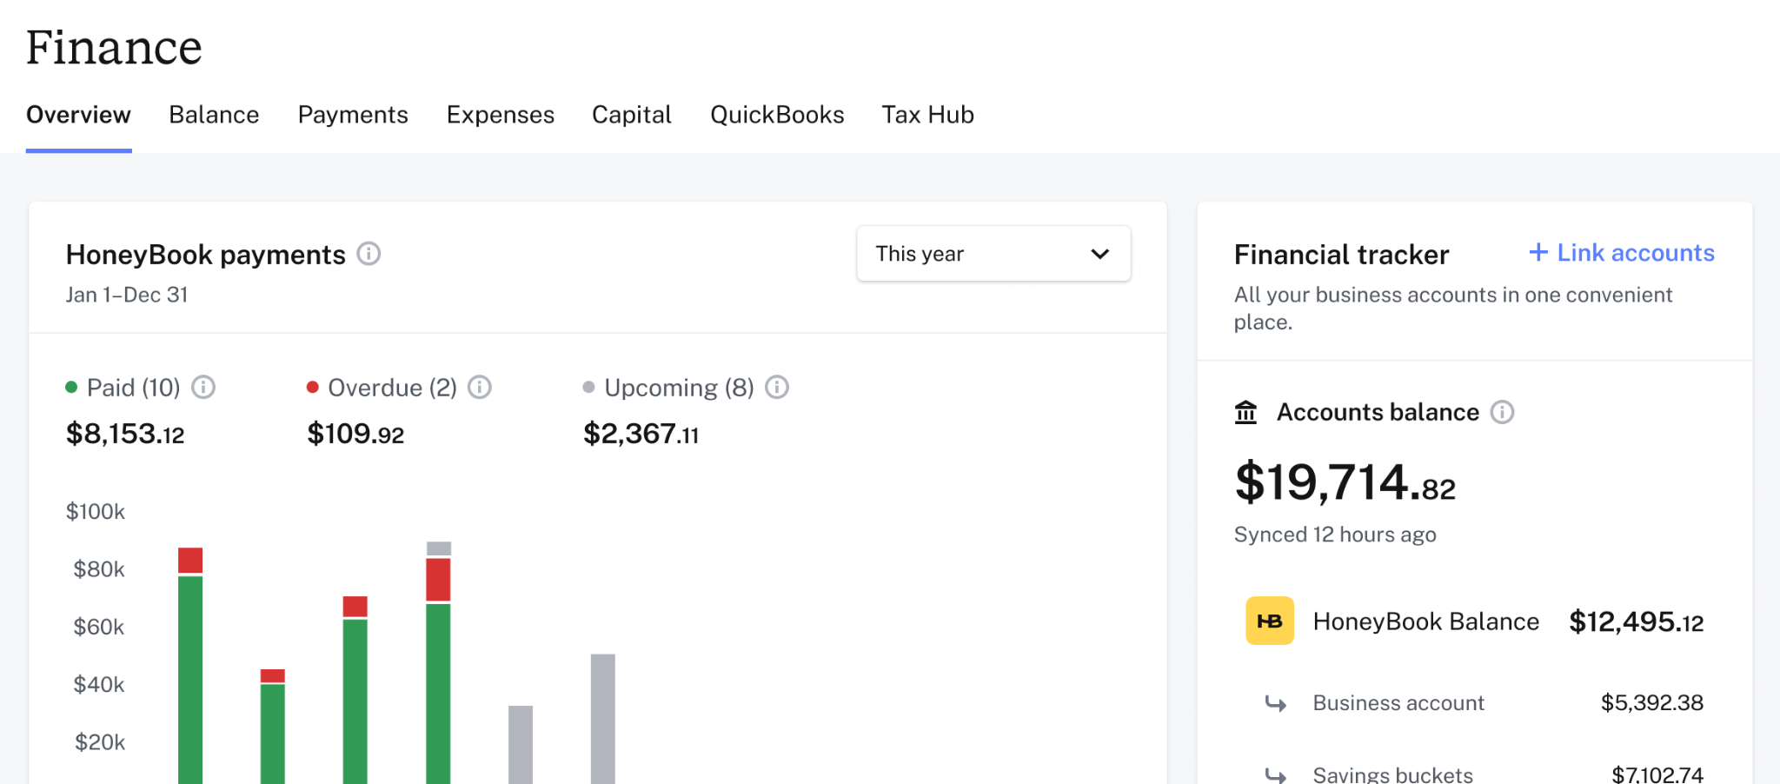Click the Link accounts link
The image size is (1780, 784).
1622,252
